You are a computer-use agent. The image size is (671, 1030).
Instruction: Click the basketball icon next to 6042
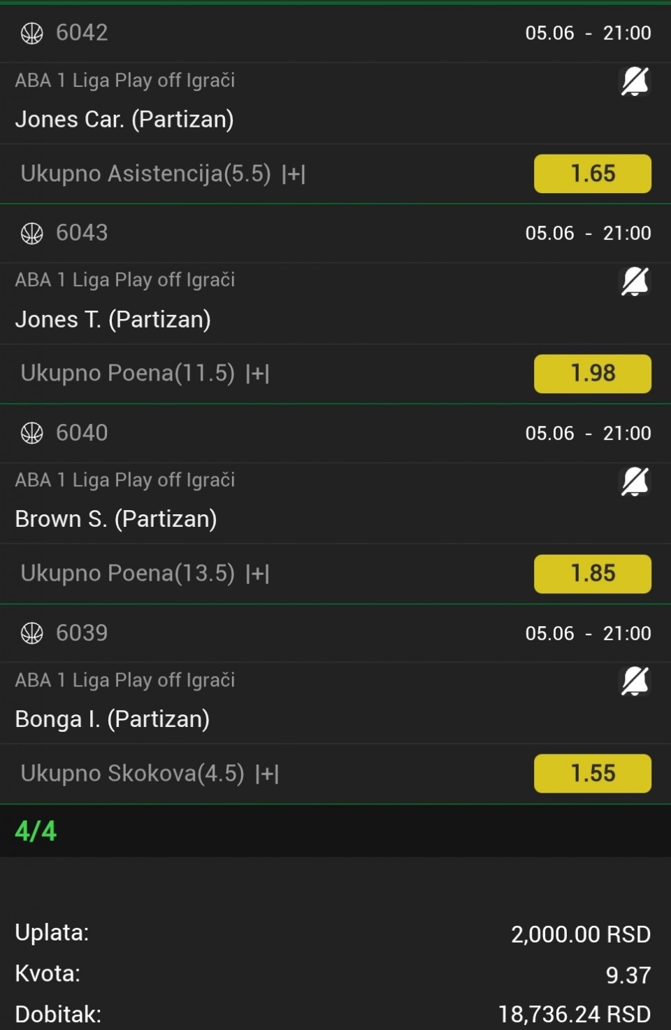32,33
